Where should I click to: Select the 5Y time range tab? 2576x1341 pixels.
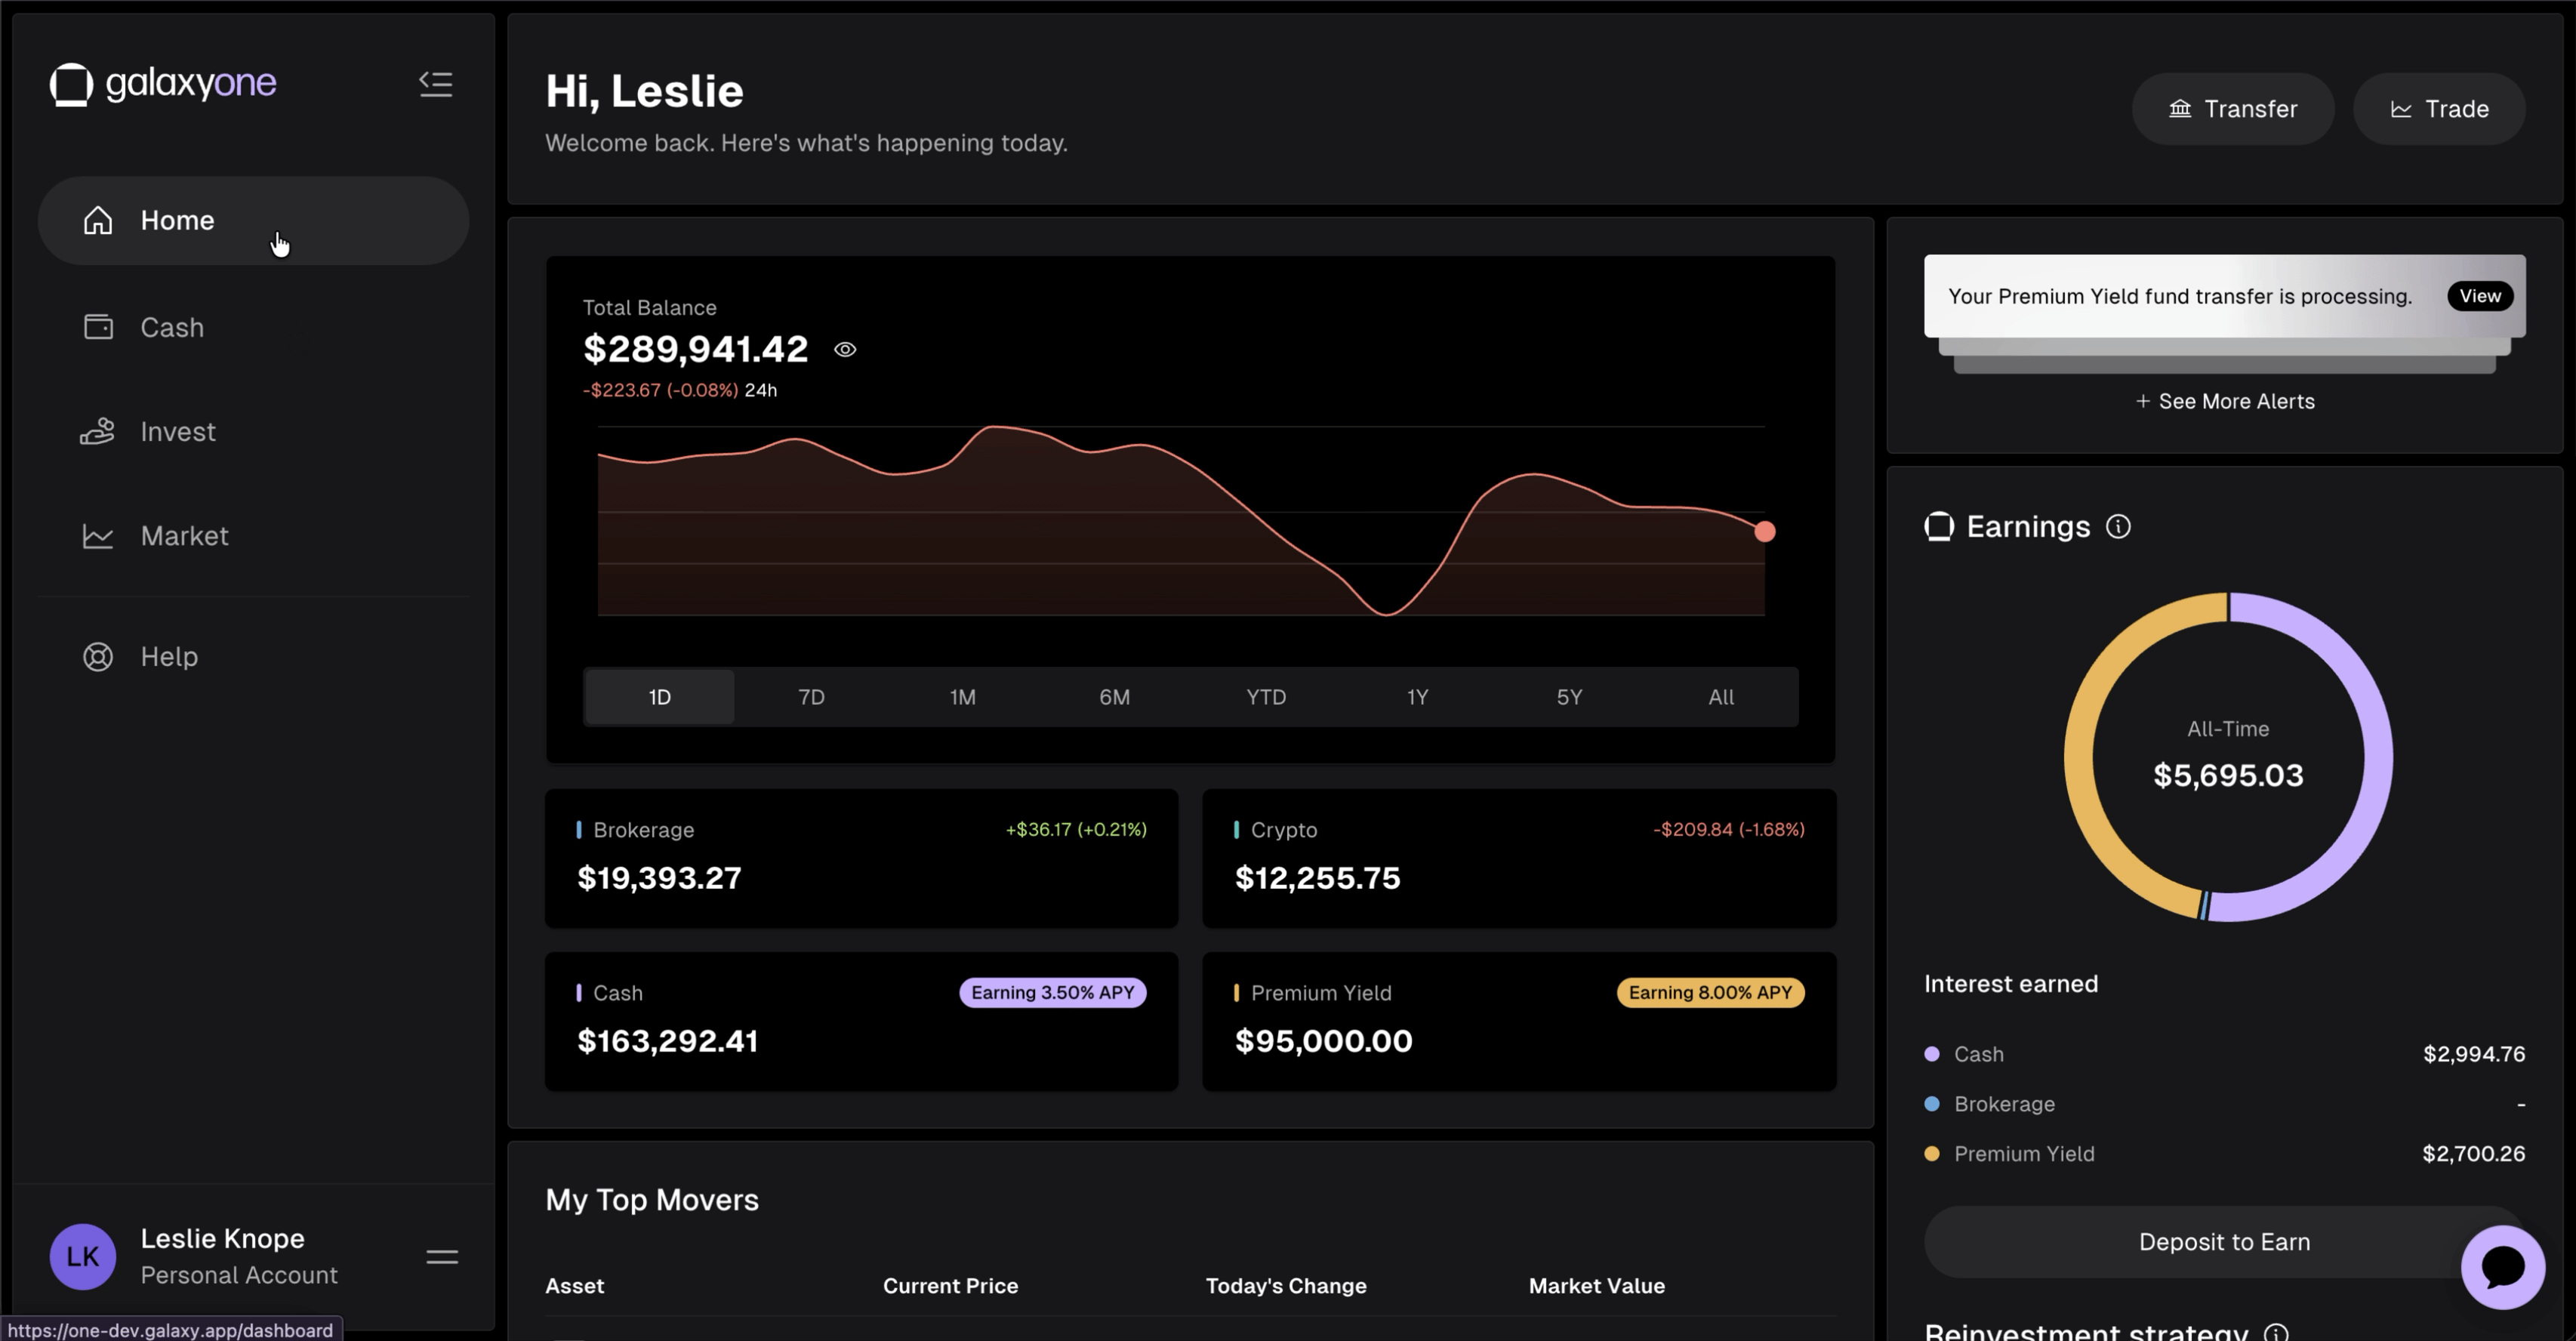click(x=1568, y=696)
